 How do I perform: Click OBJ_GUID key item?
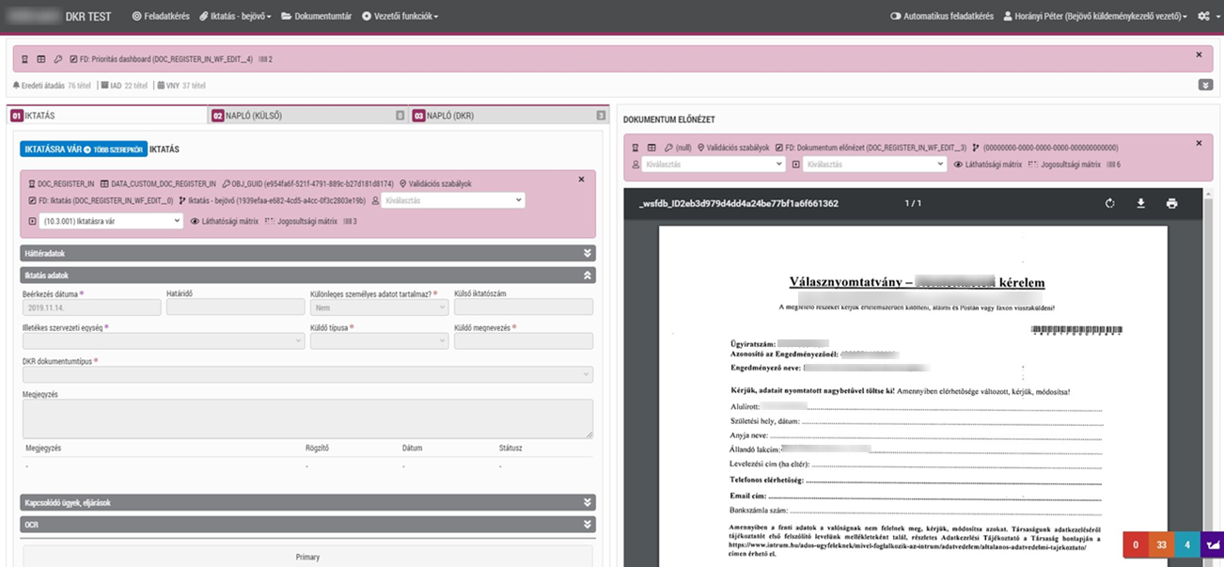[x=307, y=184]
